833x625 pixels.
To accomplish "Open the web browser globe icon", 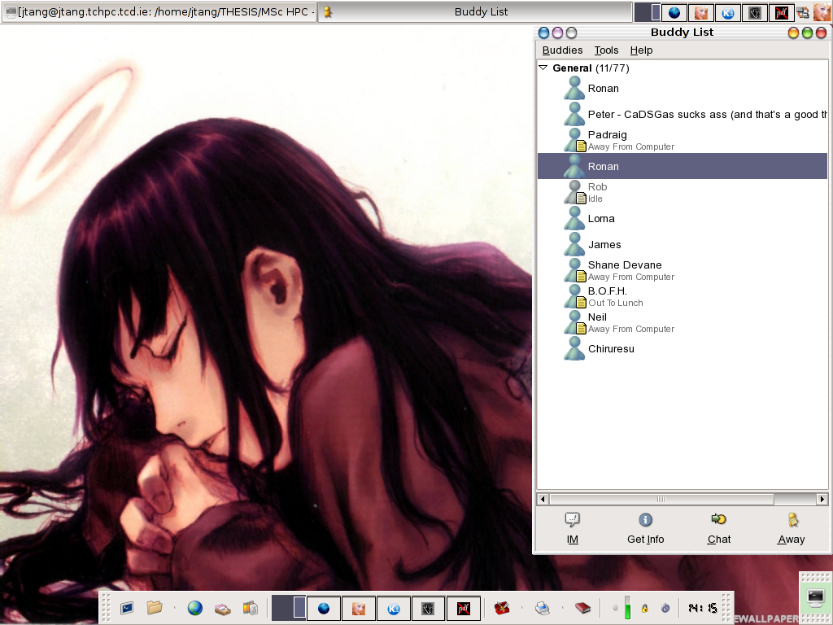I will pos(194,608).
